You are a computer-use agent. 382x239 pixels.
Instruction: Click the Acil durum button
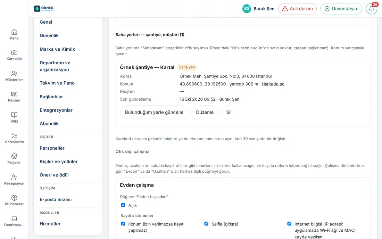click(297, 9)
